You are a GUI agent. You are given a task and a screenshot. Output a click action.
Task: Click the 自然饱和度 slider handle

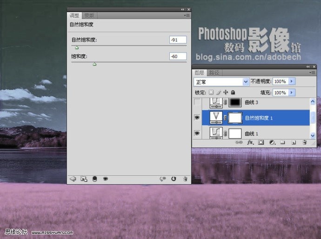(x=77, y=48)
